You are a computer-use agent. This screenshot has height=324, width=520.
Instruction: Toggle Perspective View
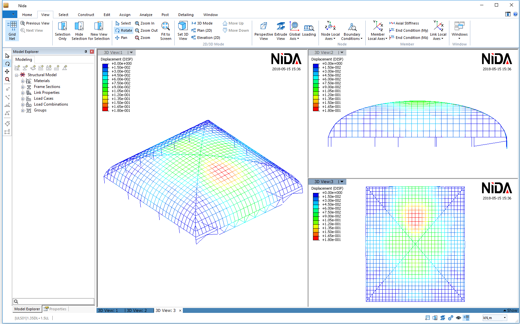tap(264, 31)
